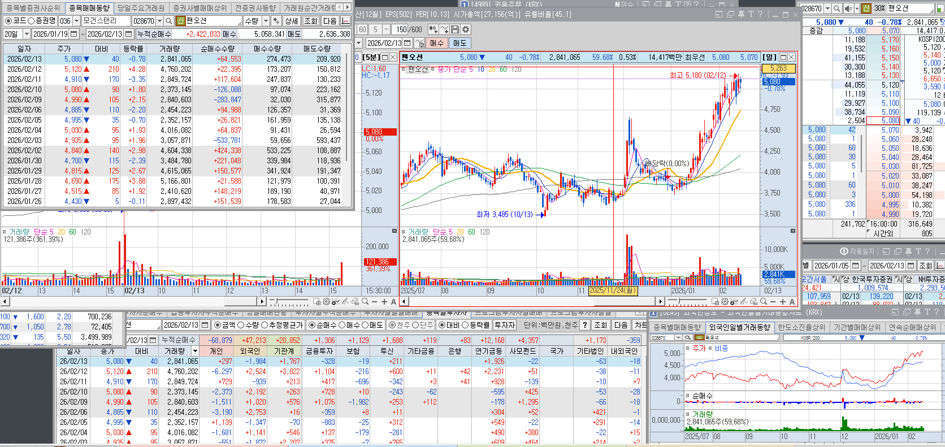Click the T font-size icon in chart title bar
Viewport: 945px width, 447px height.
(x=751, y=14)
